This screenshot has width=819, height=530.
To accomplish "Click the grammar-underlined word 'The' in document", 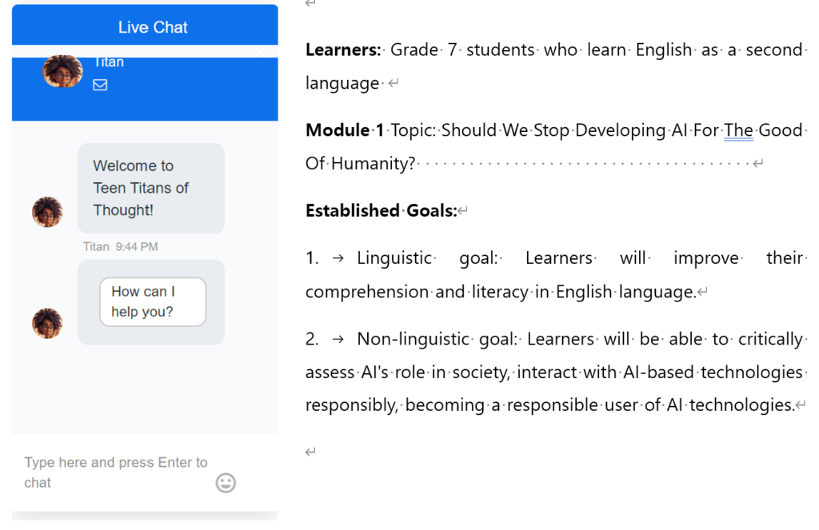I will click(738, 130).
